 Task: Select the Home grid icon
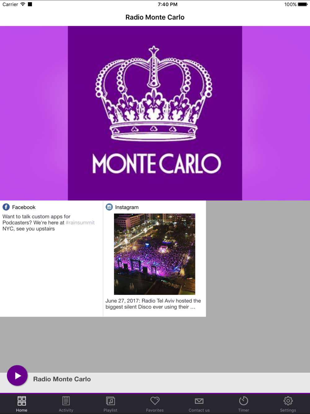coord(22,401)
